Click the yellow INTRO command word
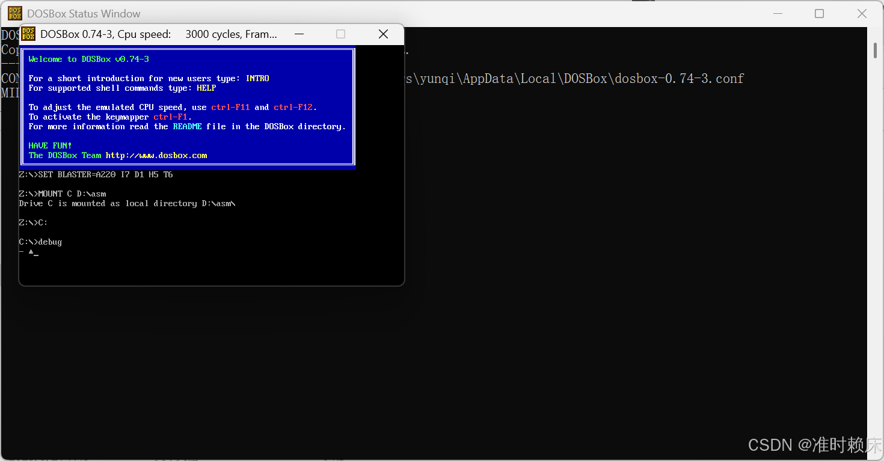This screenshot has width=884, height=461. point(257,78)
